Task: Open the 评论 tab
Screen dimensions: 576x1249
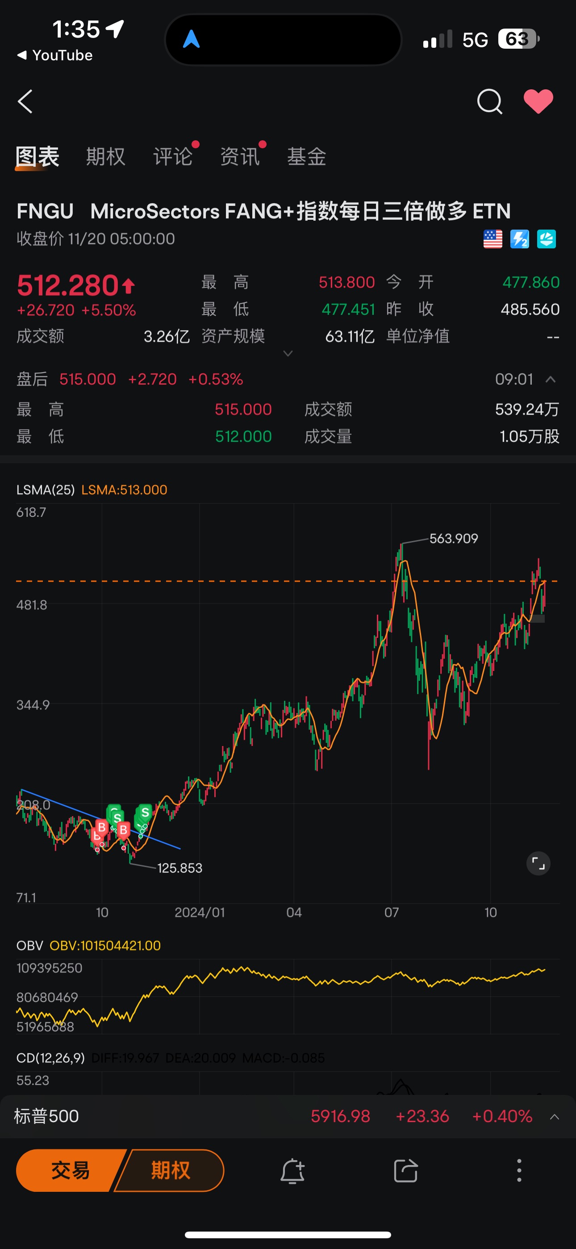Action: coord(173,157)
